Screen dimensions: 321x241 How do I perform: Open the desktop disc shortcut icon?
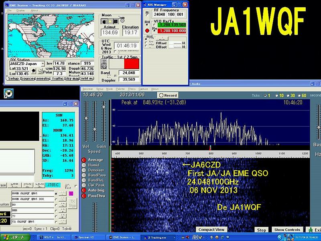click(8, 94)
